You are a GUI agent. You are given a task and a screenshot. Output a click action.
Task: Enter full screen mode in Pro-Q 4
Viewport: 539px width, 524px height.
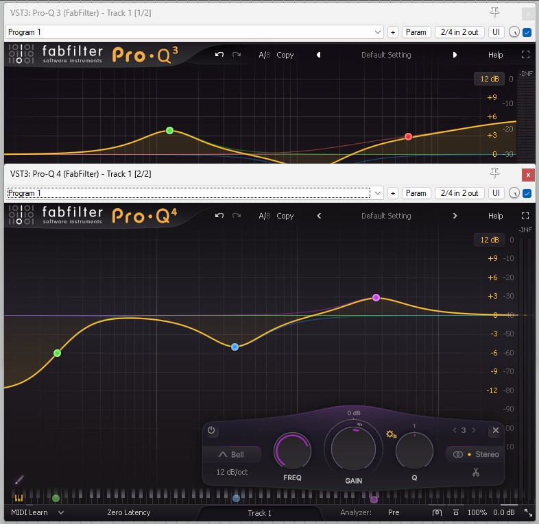click(x=525, y=216)
